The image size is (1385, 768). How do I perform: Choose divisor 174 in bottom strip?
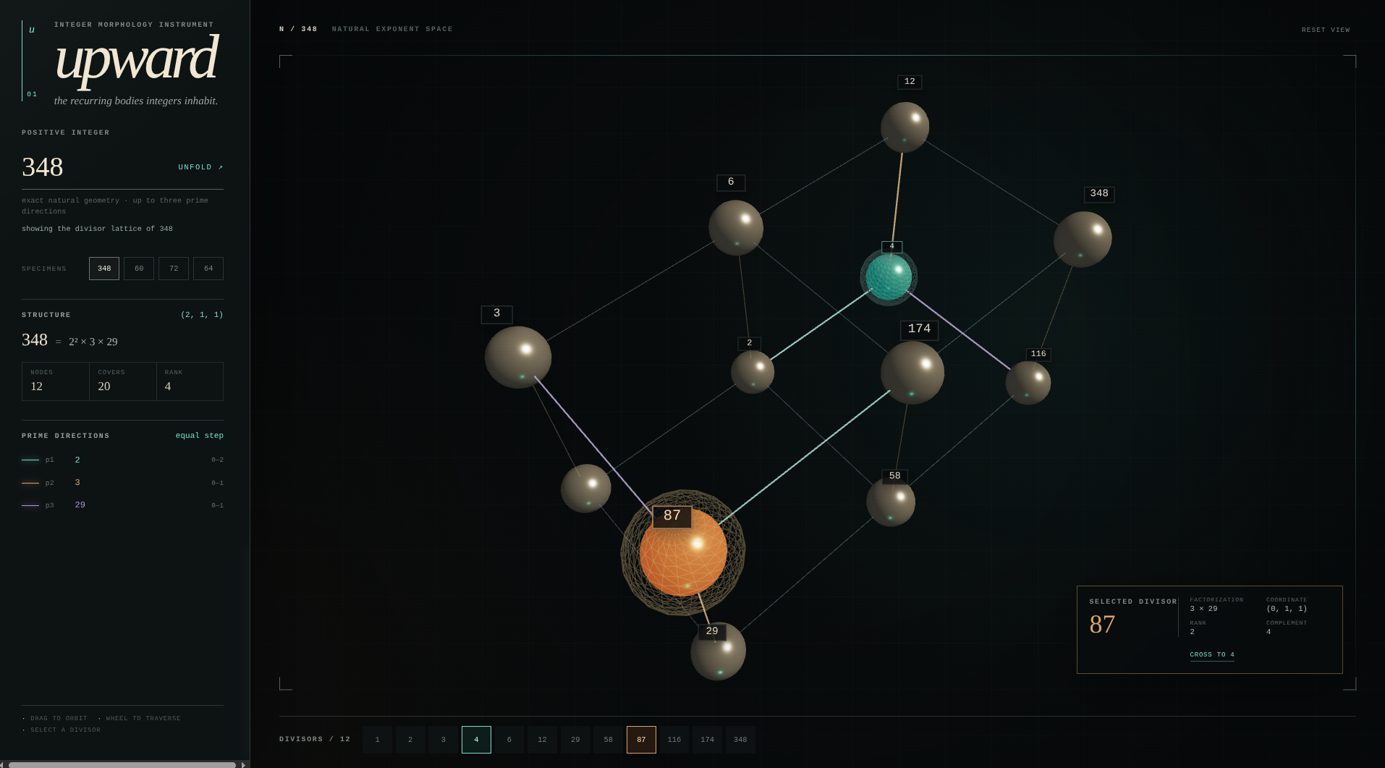click(708, 740)
